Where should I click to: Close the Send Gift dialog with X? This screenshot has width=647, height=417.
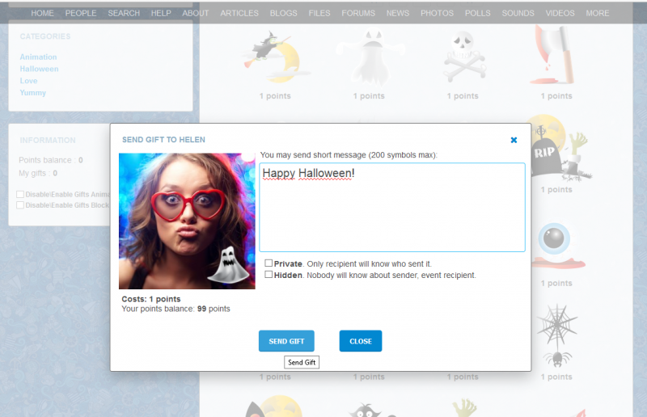514,141
